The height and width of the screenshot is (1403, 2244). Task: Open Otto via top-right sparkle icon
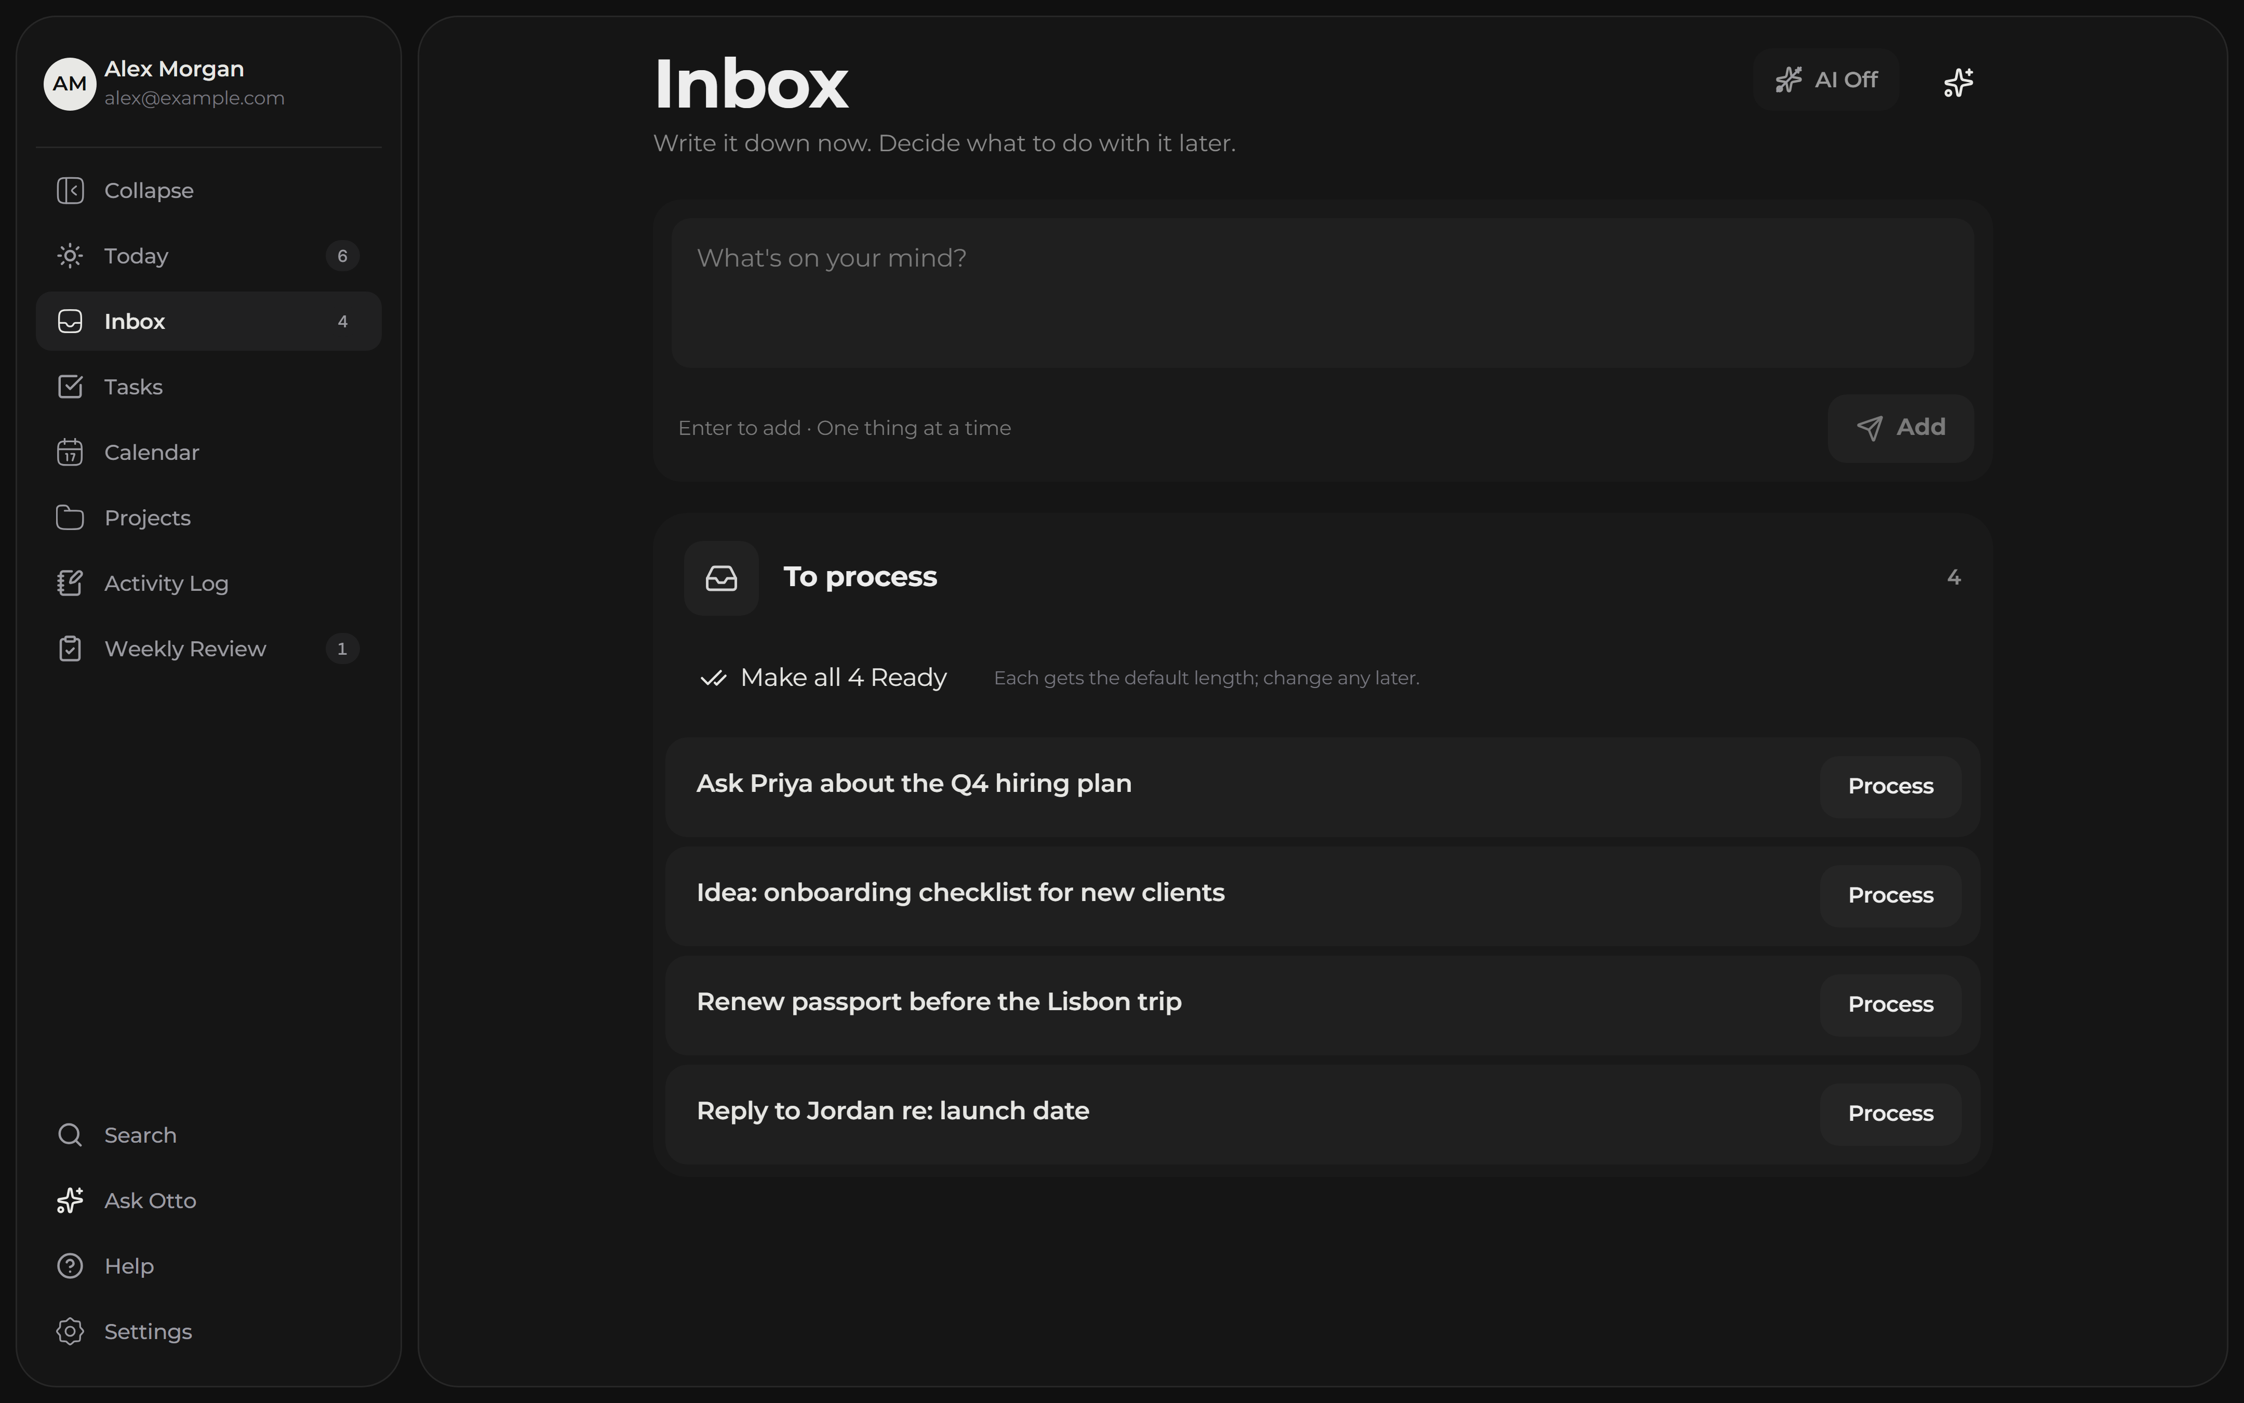(1957, 82)
